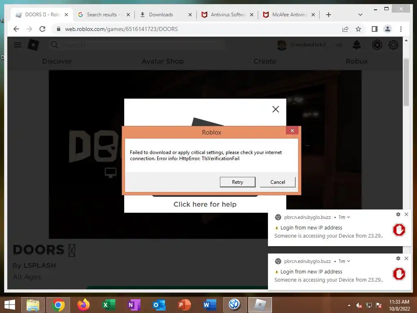
Task: Dismiss the upper Login from new IP notification
Action: tap(406, 214)
